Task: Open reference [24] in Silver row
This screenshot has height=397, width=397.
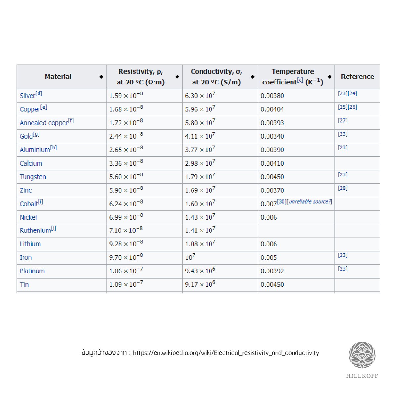Action: pyautogui.click(x=352, y=93)
